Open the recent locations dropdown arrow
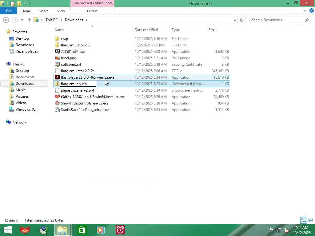Viewport: 315px width, 236px height. (x=22, y=20)
